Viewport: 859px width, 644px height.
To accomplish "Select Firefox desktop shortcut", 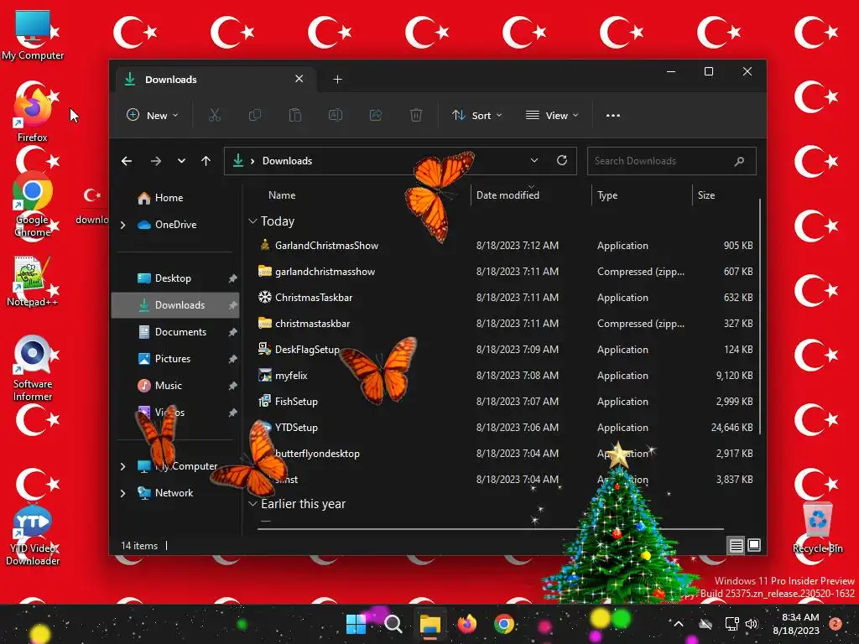I will coord(33,113).
